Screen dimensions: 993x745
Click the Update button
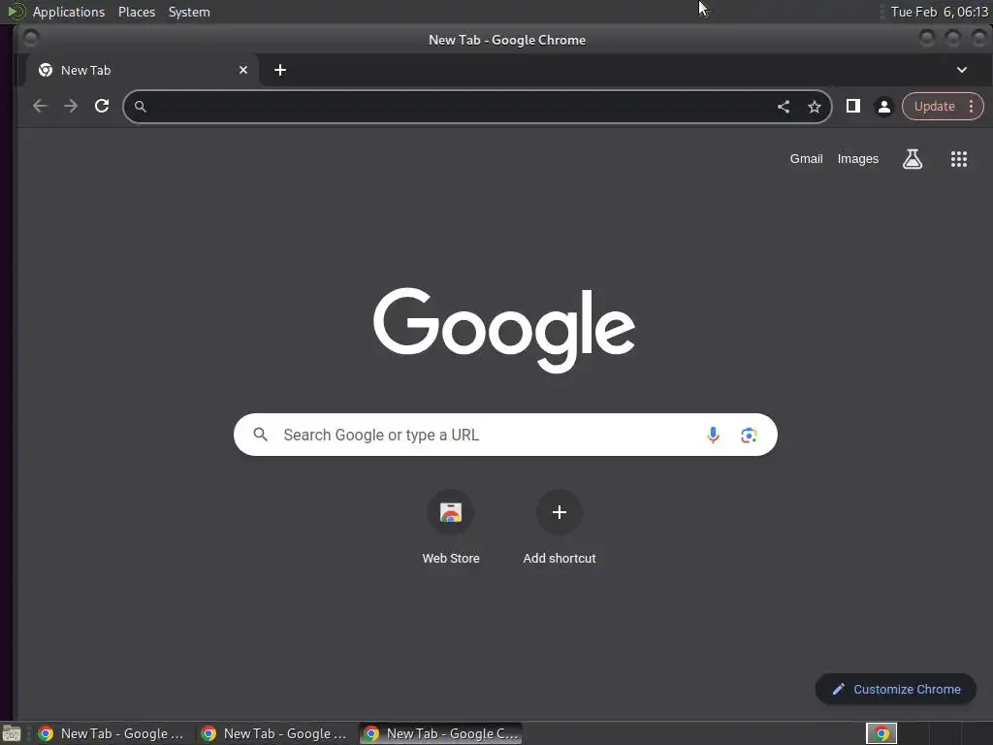tap(934, 107)
